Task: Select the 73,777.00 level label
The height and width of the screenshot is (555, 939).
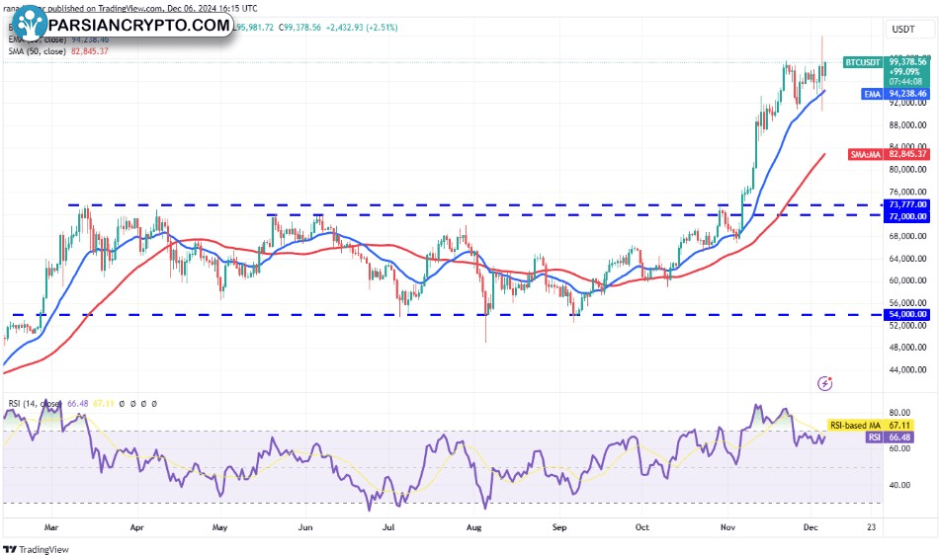Action: 906,204
